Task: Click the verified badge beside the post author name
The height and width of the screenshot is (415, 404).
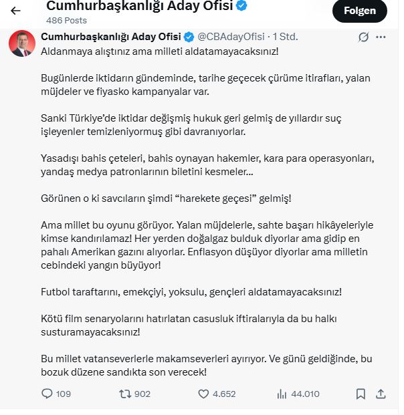Action: coord(189,36)
